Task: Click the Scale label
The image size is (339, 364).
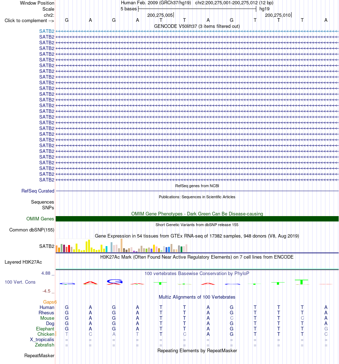Action: coord(48,9)
